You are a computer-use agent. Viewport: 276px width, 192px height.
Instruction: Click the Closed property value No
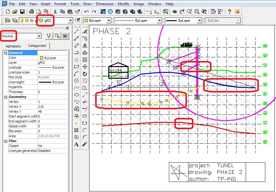[x=52, y=146]
